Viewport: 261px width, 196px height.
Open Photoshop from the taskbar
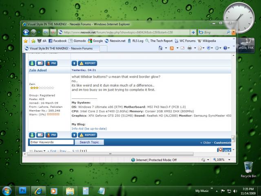(x=22, y=191)
